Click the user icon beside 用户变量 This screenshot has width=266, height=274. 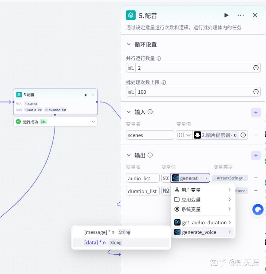click(x=177, y=190)
